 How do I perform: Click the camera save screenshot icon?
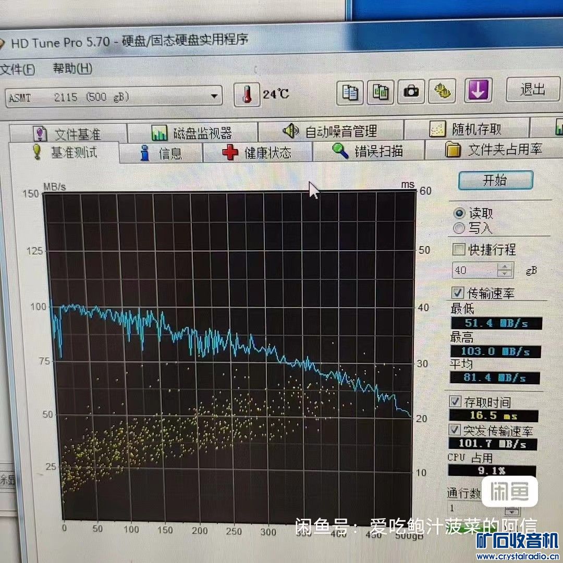(x=411, y=92)
